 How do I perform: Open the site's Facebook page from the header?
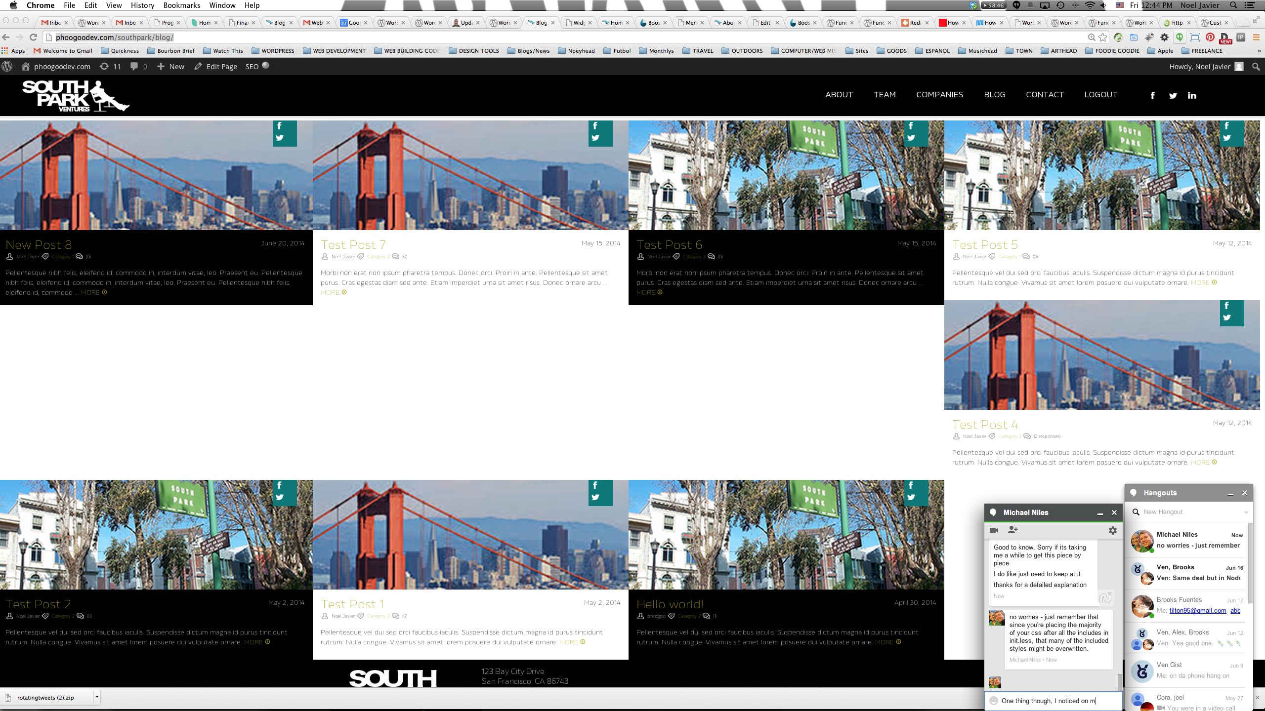(1153, 95)
